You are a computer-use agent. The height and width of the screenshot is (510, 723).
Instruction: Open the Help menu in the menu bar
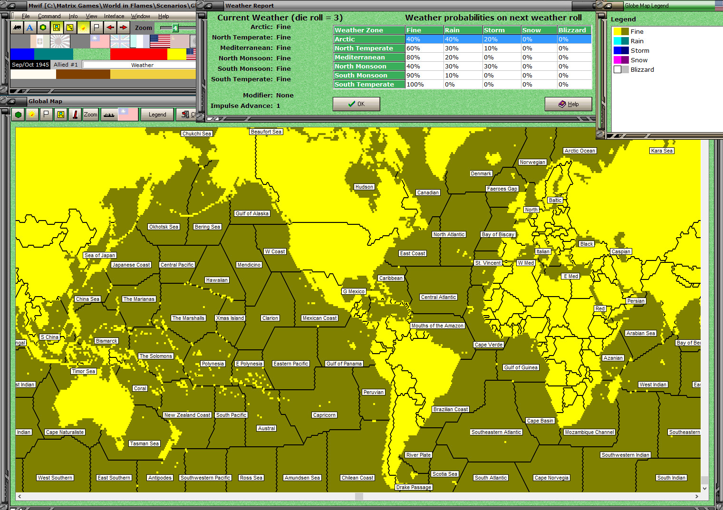pyautogui.click(x=164, y=16)
